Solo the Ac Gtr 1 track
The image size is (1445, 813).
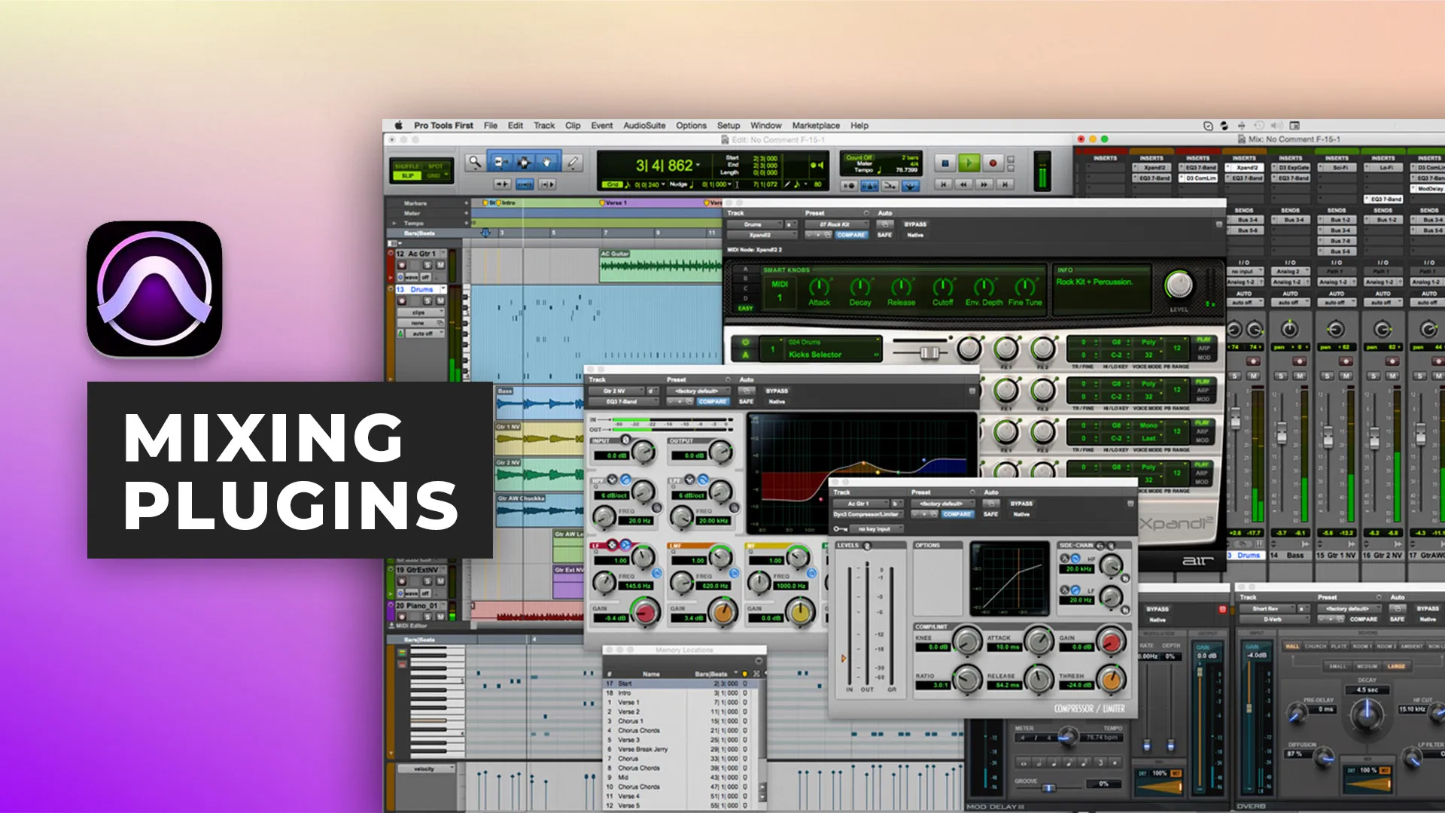(x=427, y=265)
